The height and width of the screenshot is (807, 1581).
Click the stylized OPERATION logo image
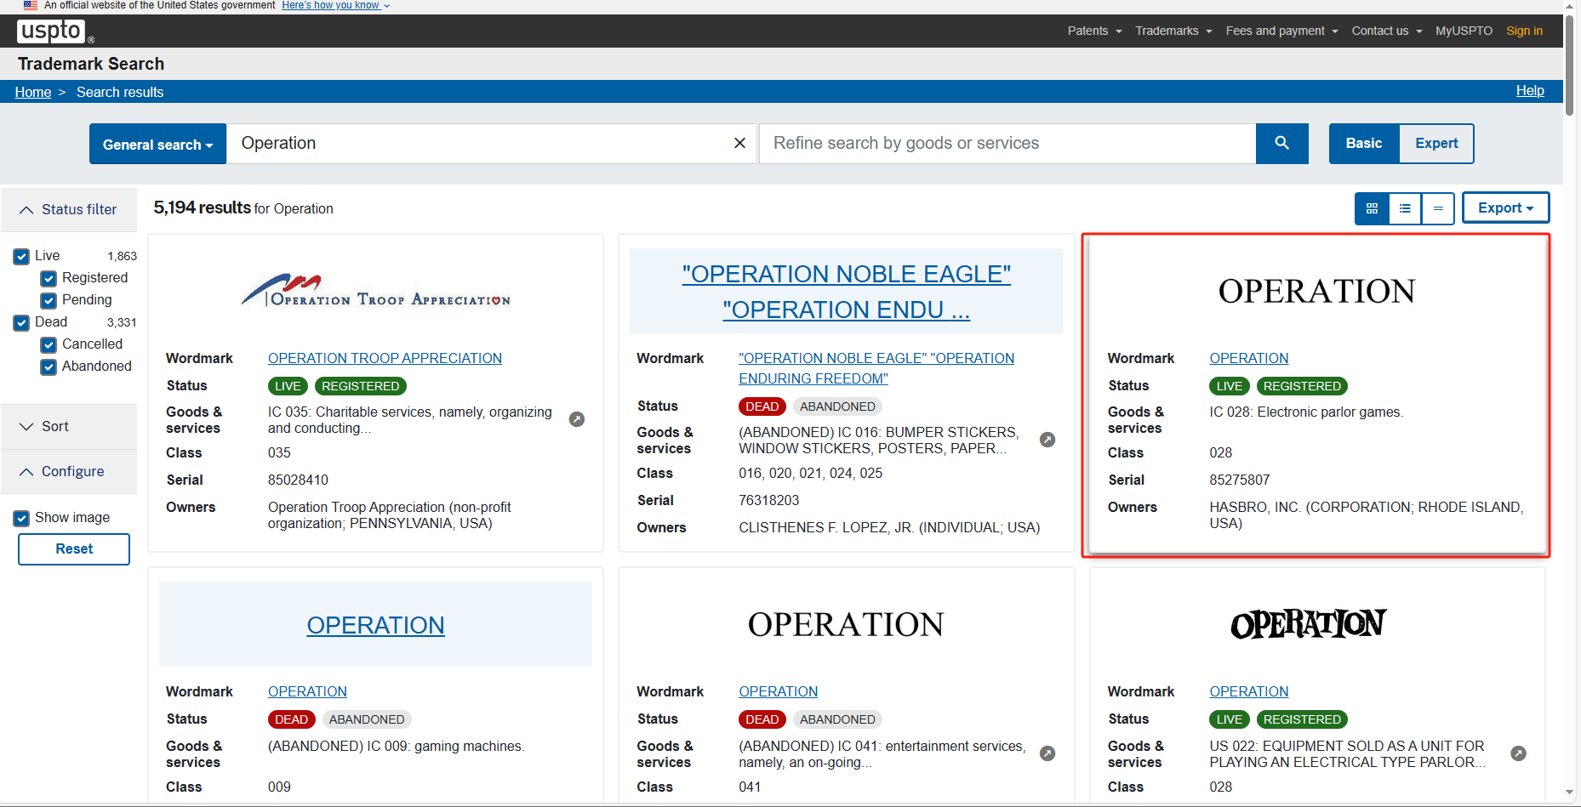1309,623
